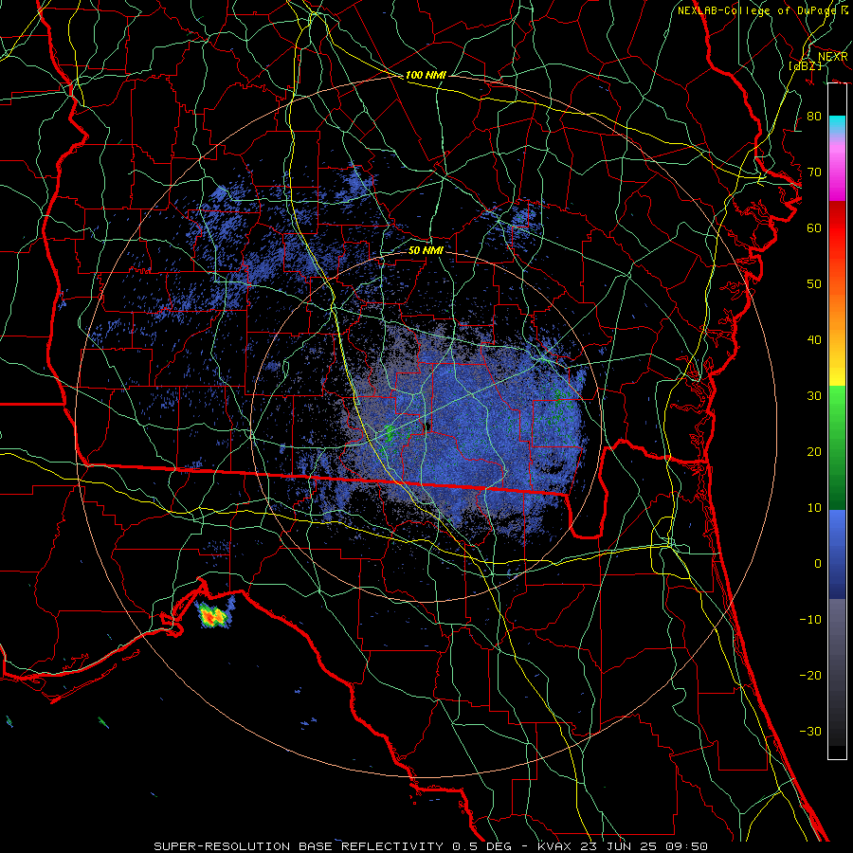Click the 50 value on the color scale
The width and height of the screenshot is (853, 853).
tap(814, 284)
